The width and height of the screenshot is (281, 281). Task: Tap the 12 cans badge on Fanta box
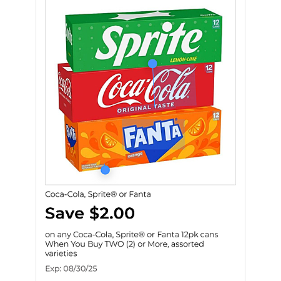(x=216, y=116)
